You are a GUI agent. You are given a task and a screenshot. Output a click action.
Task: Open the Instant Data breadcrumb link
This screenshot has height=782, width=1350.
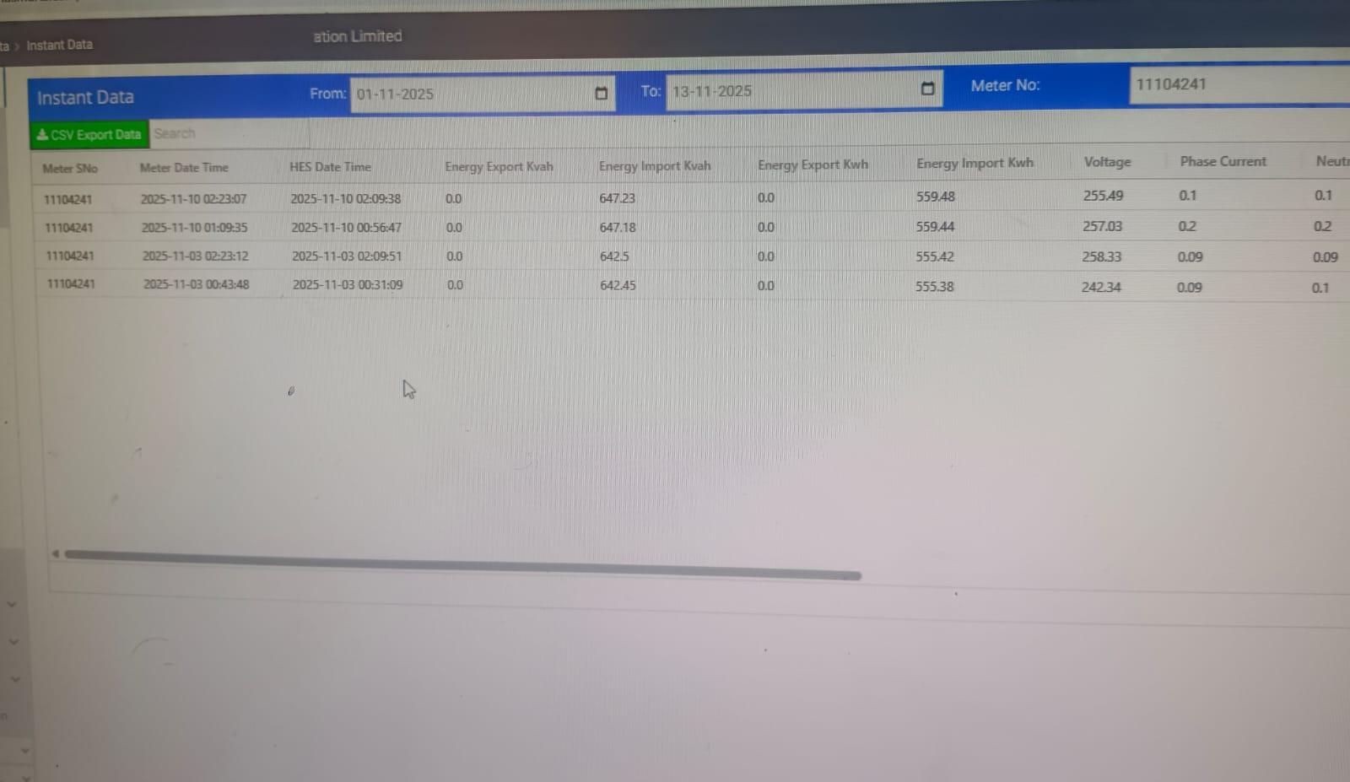pyautogui.click(x=59, y=45)
